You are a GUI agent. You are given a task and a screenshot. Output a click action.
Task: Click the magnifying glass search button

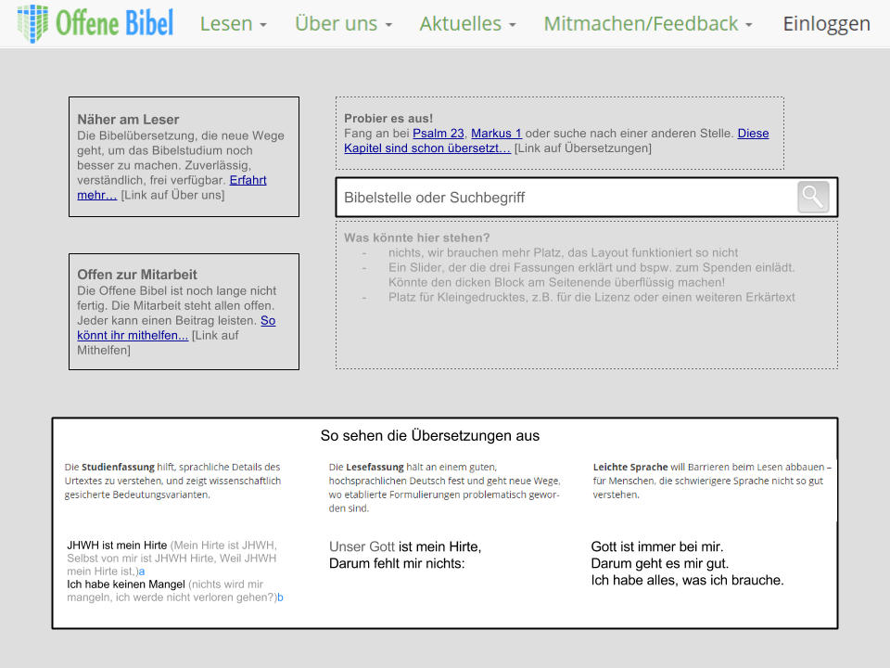click(x=813, y=197)
